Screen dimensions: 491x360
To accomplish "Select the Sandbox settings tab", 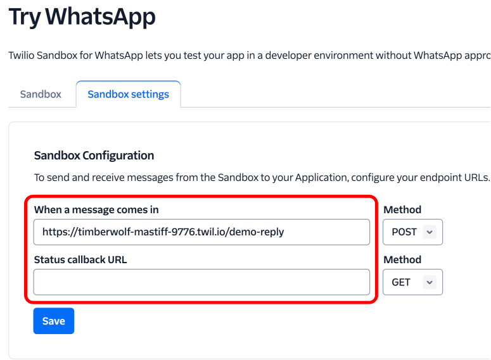I will (x=128, y=94).
